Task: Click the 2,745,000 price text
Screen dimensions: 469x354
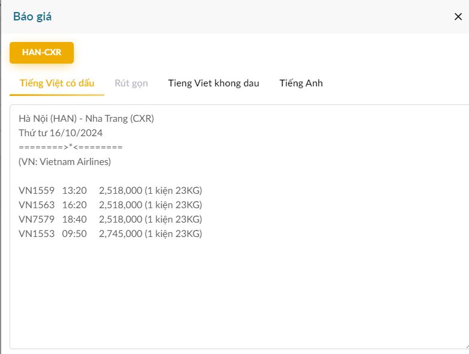Action: click(121, 234)
